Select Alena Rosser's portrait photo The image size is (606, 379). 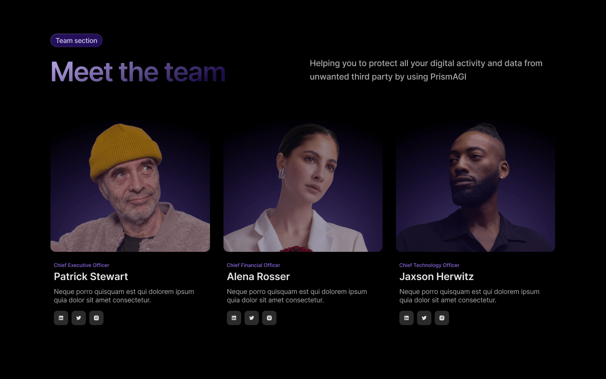point(303,187)
